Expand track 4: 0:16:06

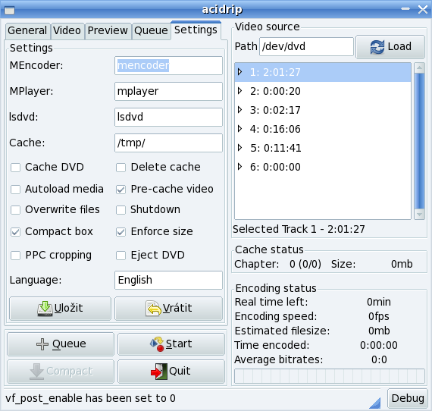click(x=239, y=129)
